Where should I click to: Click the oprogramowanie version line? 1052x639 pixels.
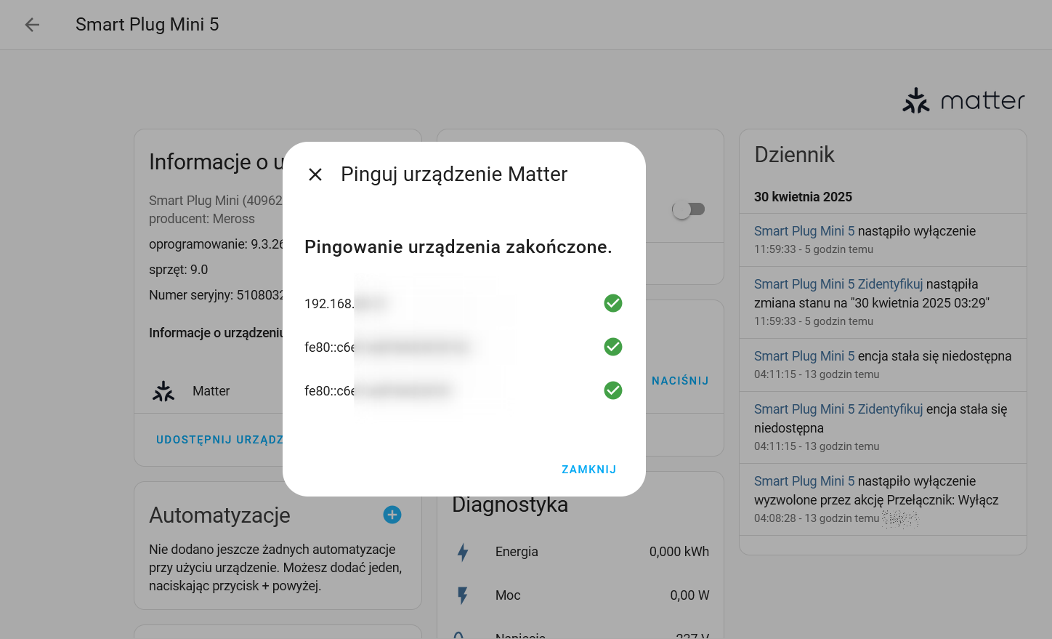(216, 244)
